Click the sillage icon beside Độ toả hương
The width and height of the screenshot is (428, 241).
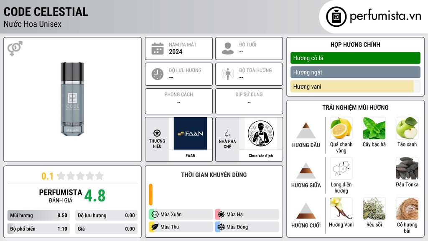coord(228,74)
